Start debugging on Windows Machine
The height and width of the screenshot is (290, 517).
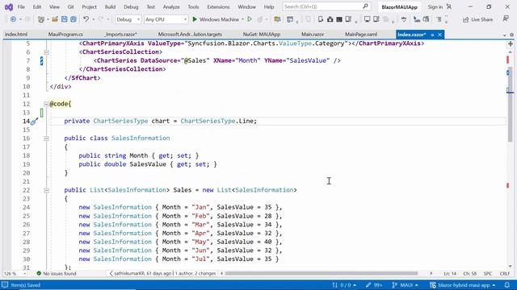click(x=216, y=19)
